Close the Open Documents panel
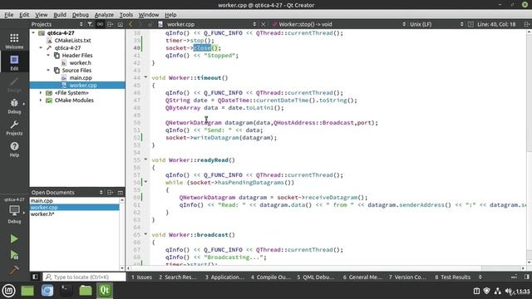This screenshot has width=532, height=299. (120, 192)
